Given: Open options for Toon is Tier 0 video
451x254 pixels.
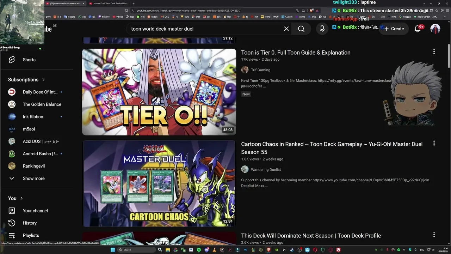Looking at the screenshot, I should [434, 52].
